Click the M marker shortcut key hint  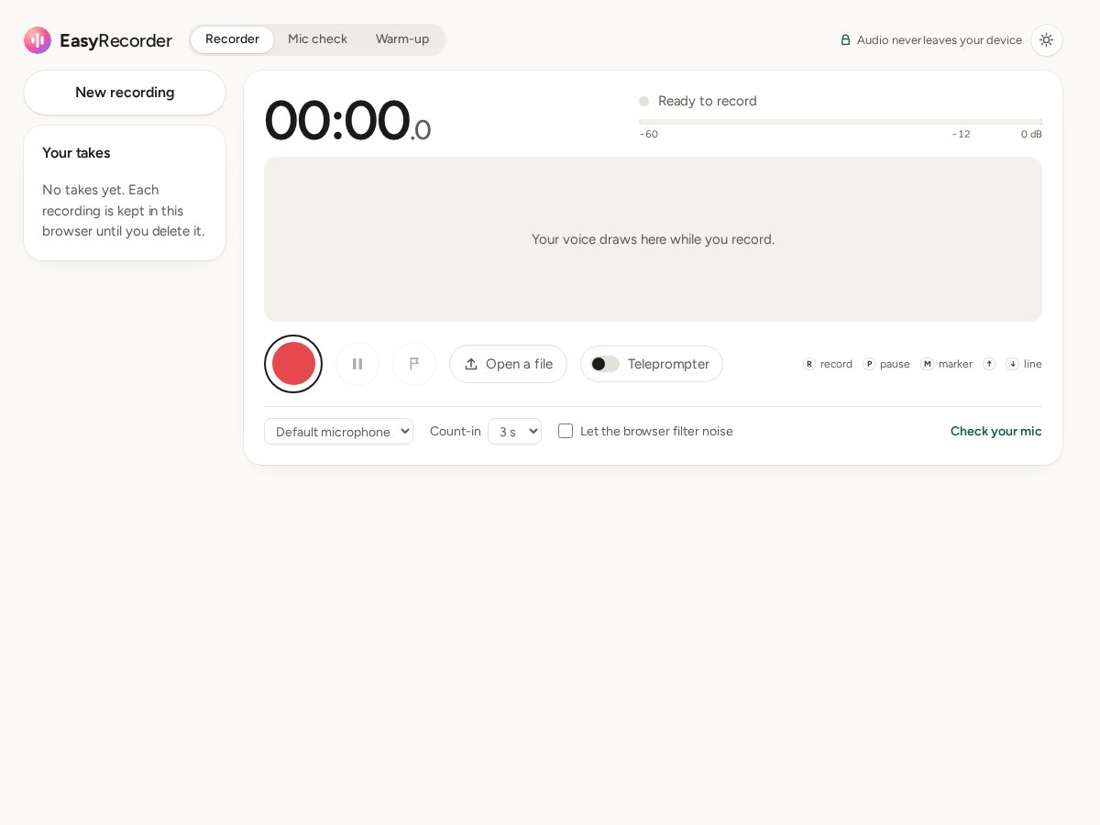(x=927, y=364)
